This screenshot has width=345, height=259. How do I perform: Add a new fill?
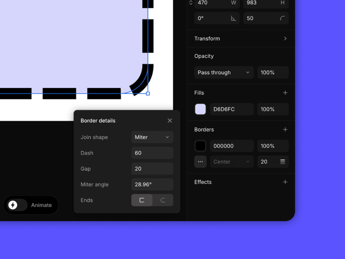pos(285,93)
